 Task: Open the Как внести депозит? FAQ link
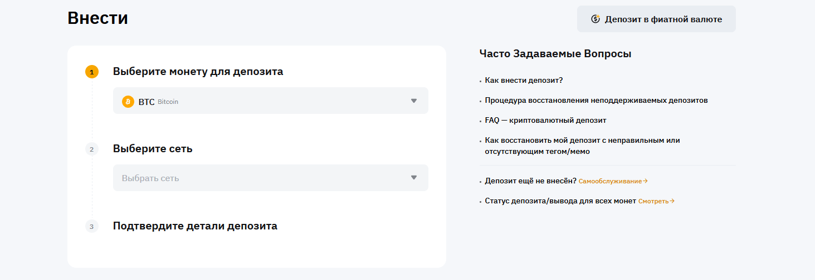pos(524,81)
